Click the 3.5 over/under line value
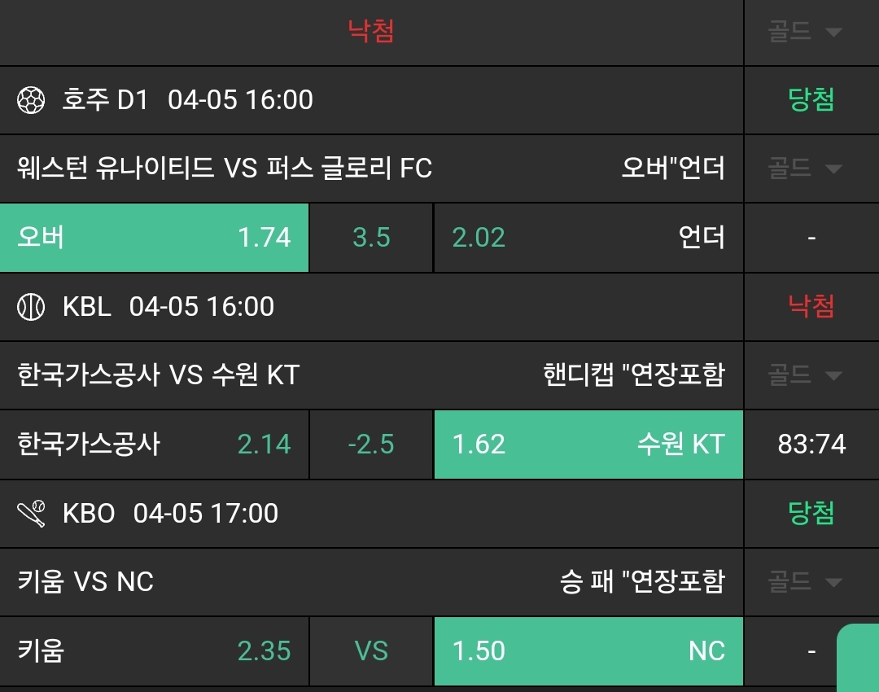The width and height of the screenshot is (879, 692). pyautogui.click(x=371, y=238)
